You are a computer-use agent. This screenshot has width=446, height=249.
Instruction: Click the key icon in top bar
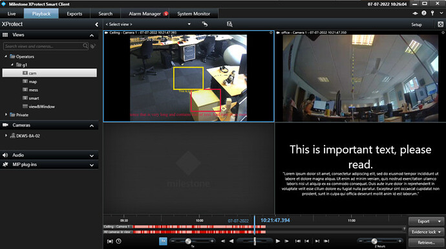(x=432, y=13)
